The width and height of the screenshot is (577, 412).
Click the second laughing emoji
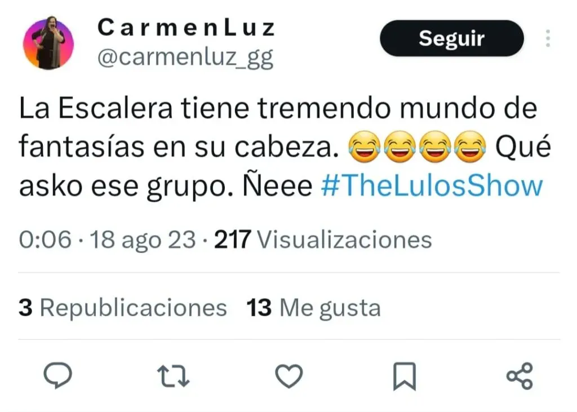coord(400,147)
